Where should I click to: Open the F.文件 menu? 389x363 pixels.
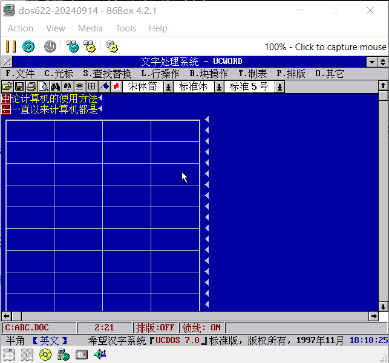coord(19,74)
